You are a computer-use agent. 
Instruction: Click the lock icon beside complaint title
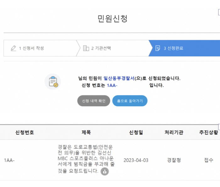tap(105, 171)
